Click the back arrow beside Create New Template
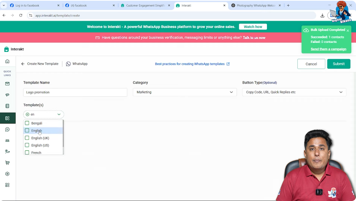Viewport: 356px width, 201px height. point(23,64)
